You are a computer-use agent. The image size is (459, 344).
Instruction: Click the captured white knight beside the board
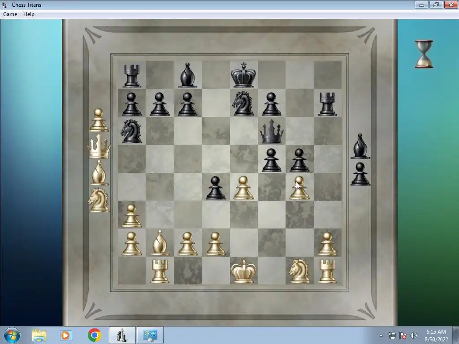click(99, 200)
